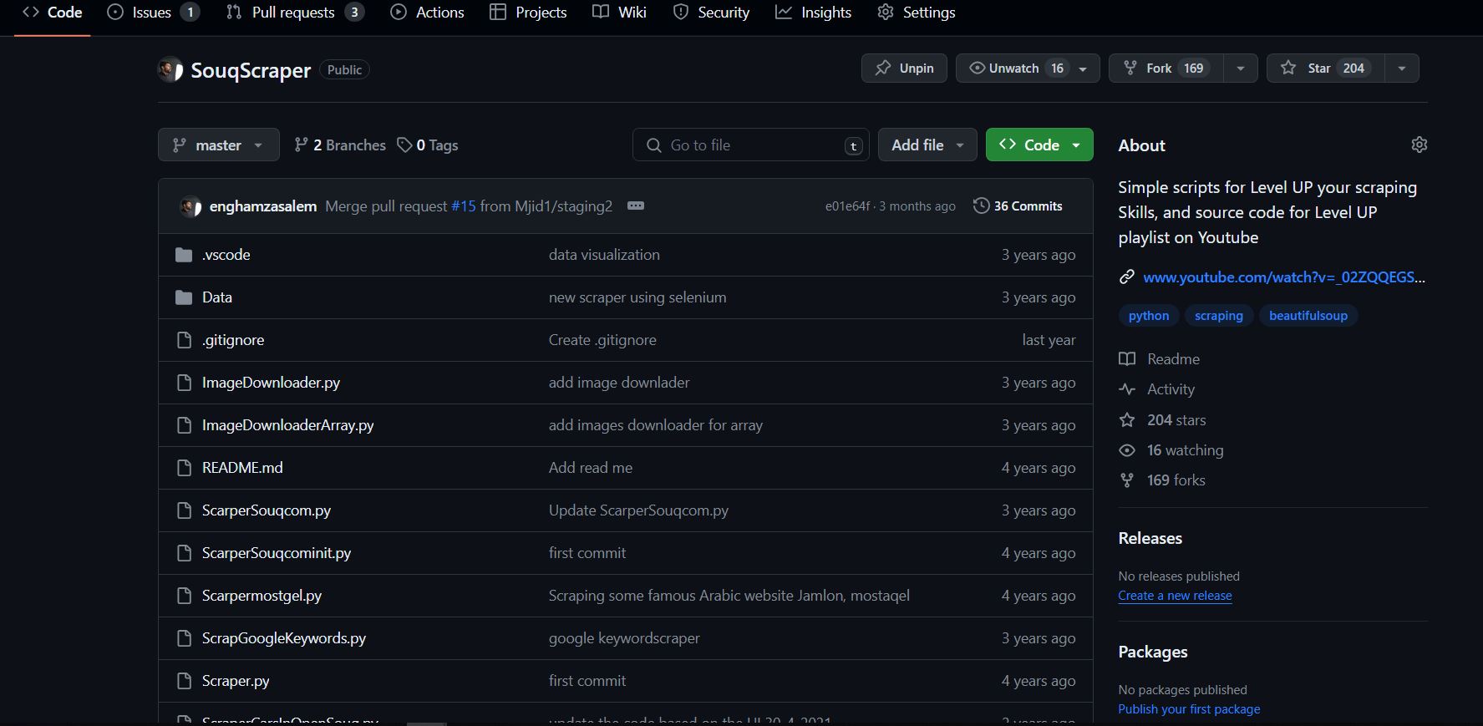Star the SouqScraper repository
Screen dimensions: 1483x726
click(1325, 69)
